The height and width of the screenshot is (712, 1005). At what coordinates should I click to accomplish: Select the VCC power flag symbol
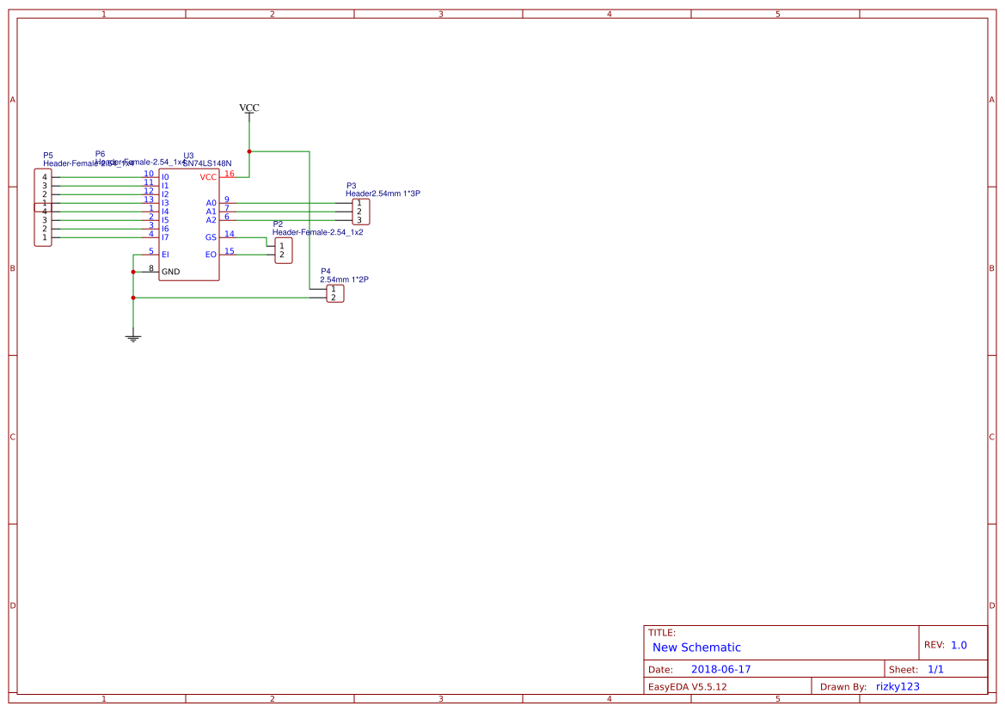[248, 108]
